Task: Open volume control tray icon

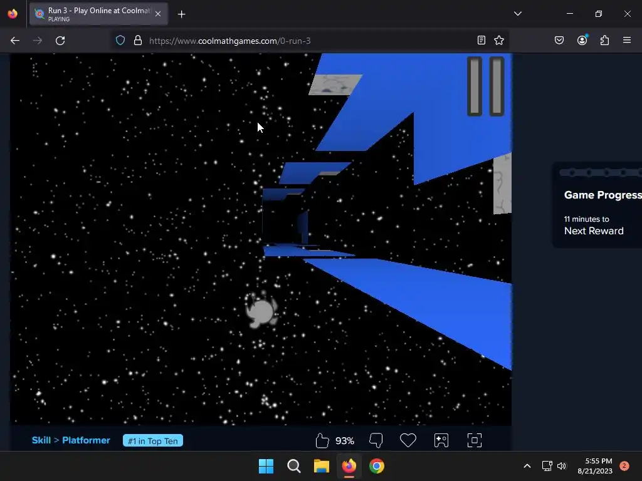Action: tap(562, 466)
